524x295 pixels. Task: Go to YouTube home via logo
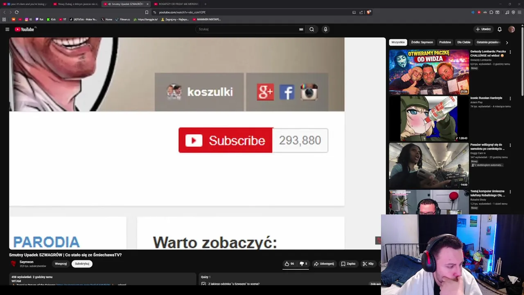(25, 29)
